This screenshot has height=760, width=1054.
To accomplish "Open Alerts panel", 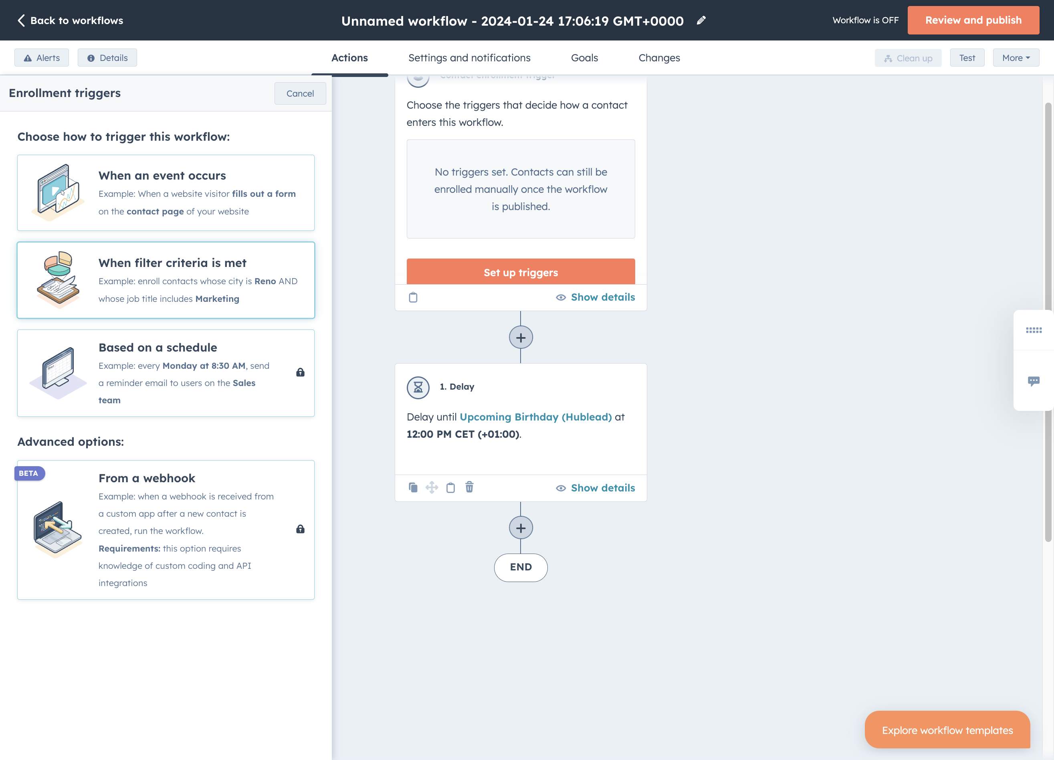I will click(x=42, y=58).
